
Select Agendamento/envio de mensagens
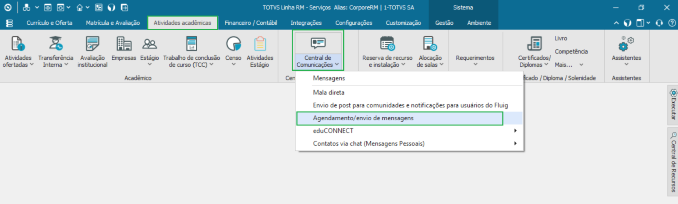409,118
